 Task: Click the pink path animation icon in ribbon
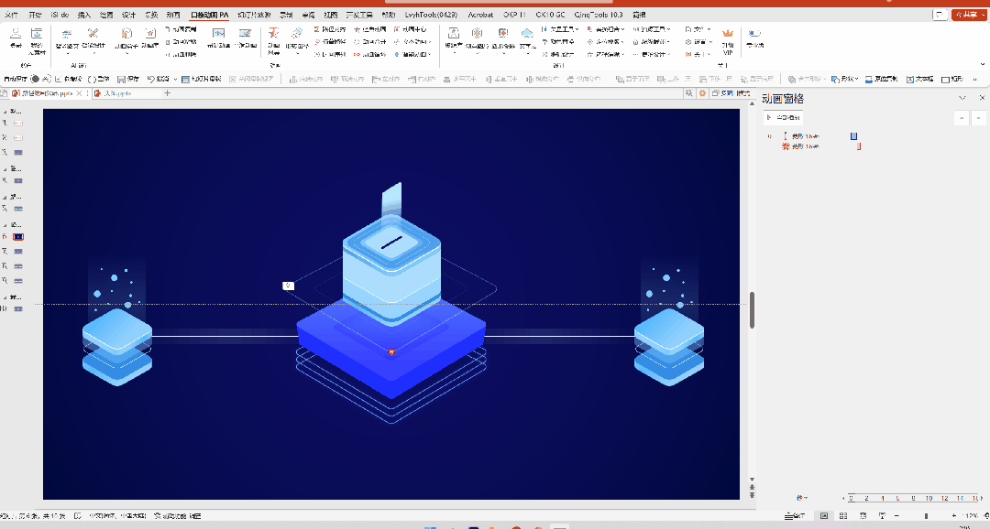click(297, 34)
